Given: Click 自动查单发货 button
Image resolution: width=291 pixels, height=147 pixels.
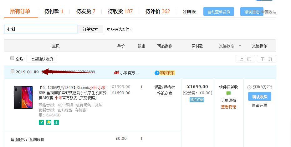Looking at the screenshot, I should click(x=219, y=12).
